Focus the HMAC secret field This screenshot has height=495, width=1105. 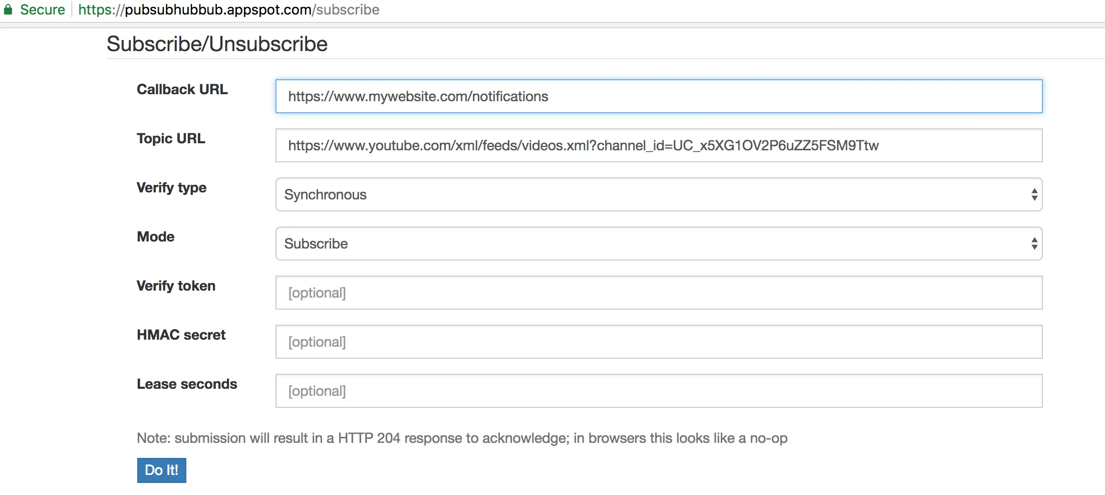point(658,342)
